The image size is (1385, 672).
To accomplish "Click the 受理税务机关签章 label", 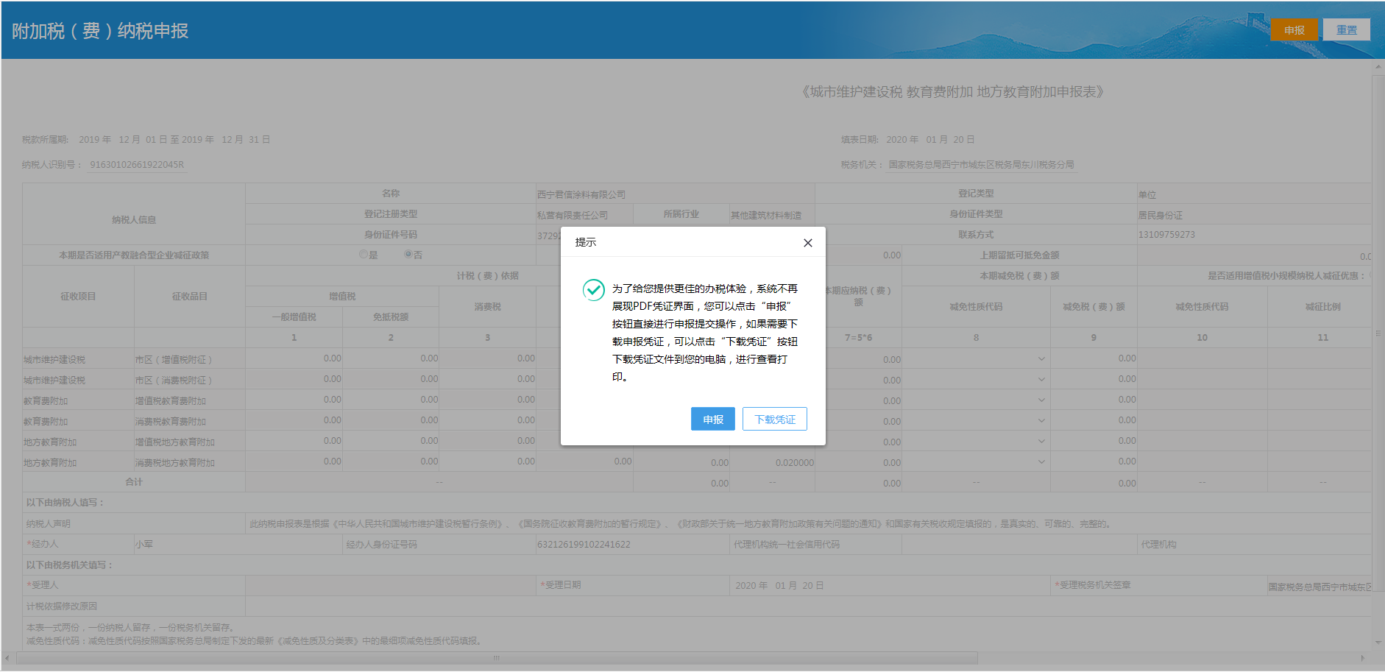I will 1095,585.
